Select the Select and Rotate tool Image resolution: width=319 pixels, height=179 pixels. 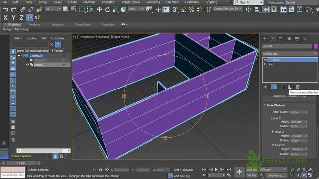coord(107,9)
